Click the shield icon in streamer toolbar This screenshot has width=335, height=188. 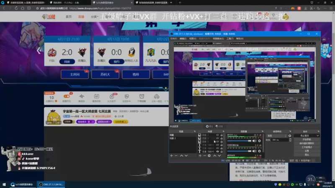(x=126, y=97)
